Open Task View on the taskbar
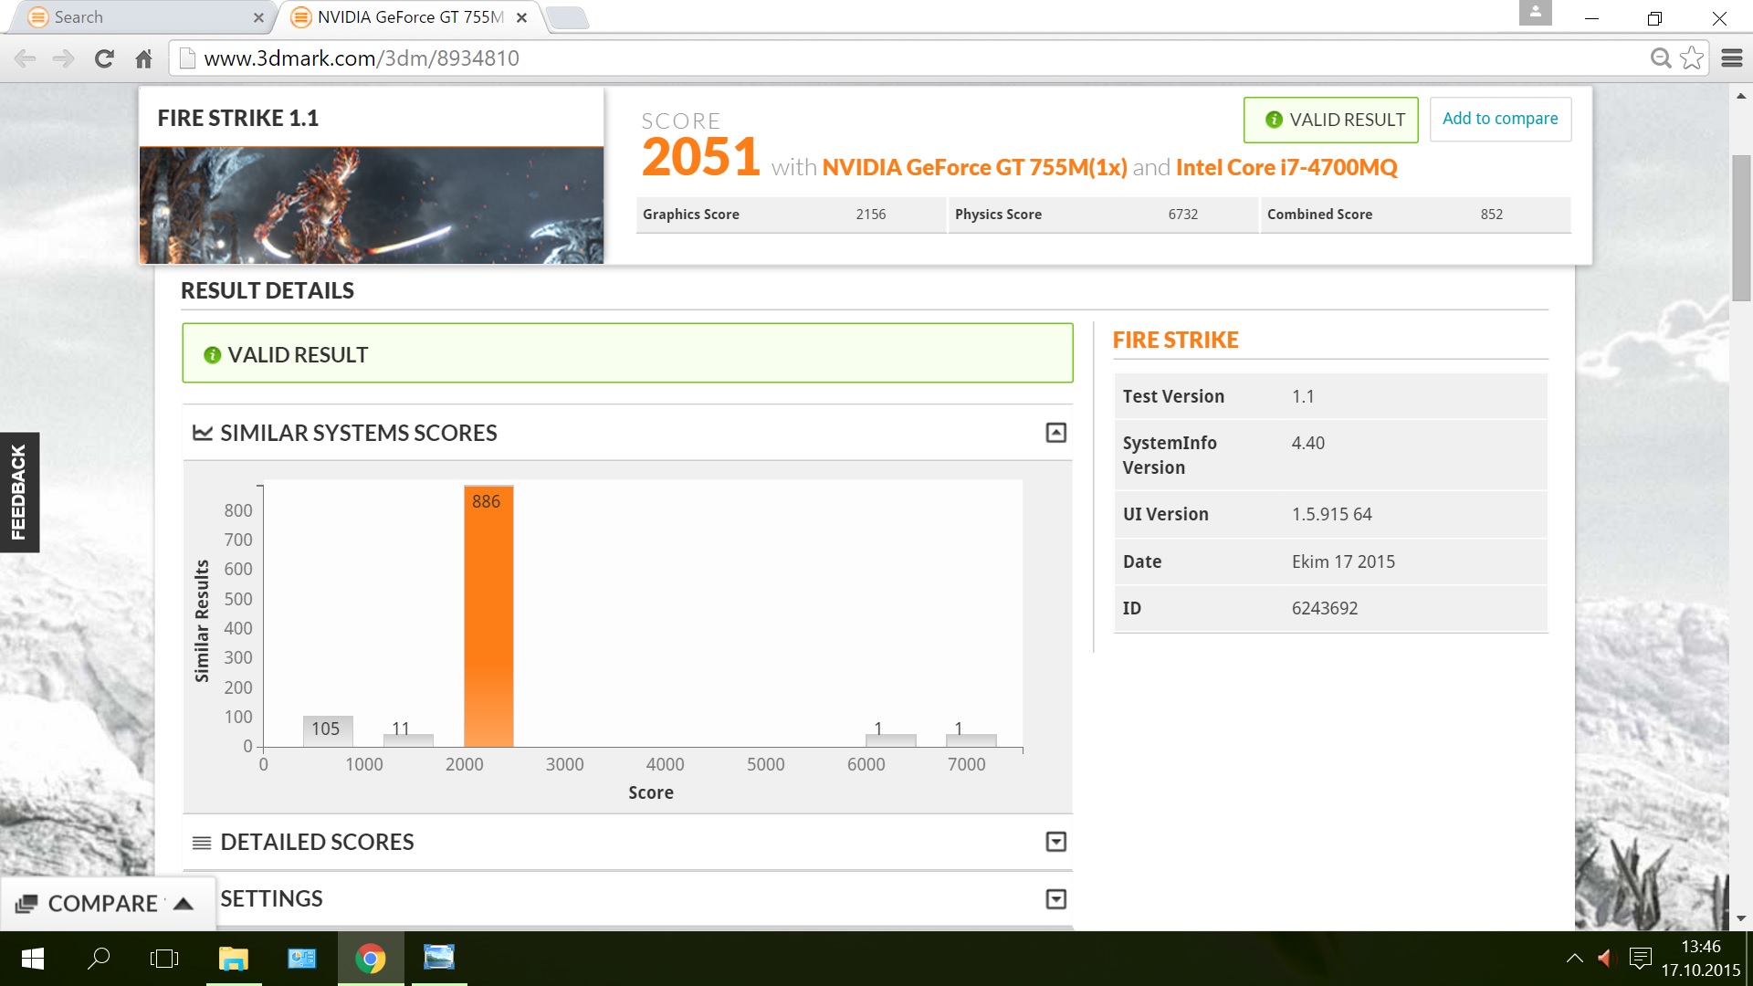This screenshot has width=1753, height=986. 164,959
